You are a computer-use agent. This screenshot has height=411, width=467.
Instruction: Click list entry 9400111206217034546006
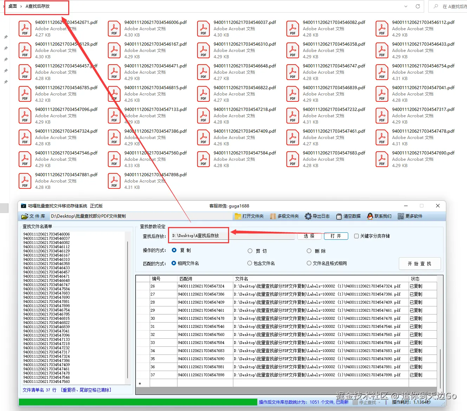pyautogui.click(x=46, y=234)
